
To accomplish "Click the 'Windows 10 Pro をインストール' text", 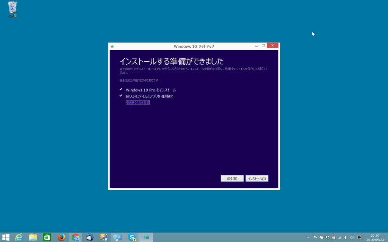I will 151,90.
